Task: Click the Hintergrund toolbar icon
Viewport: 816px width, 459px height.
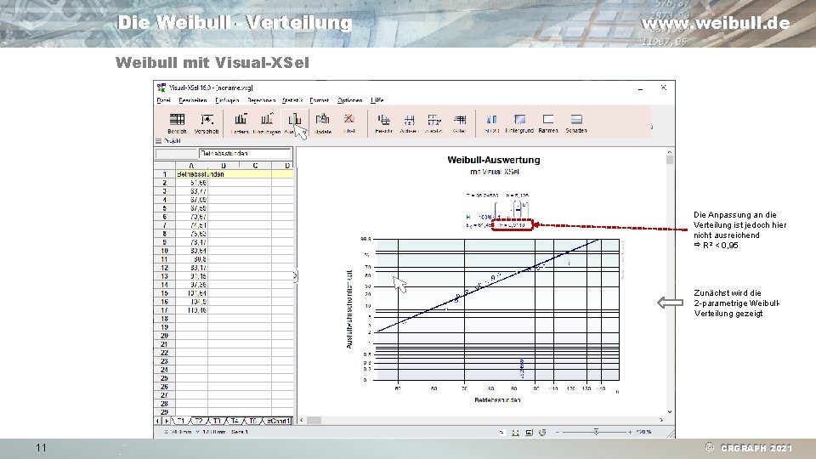Action: [519, 120]
